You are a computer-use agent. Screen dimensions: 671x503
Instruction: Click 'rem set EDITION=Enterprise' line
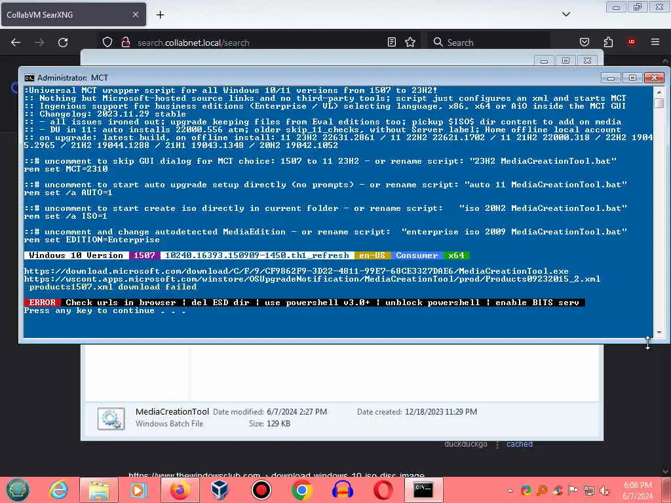(92, 240)
